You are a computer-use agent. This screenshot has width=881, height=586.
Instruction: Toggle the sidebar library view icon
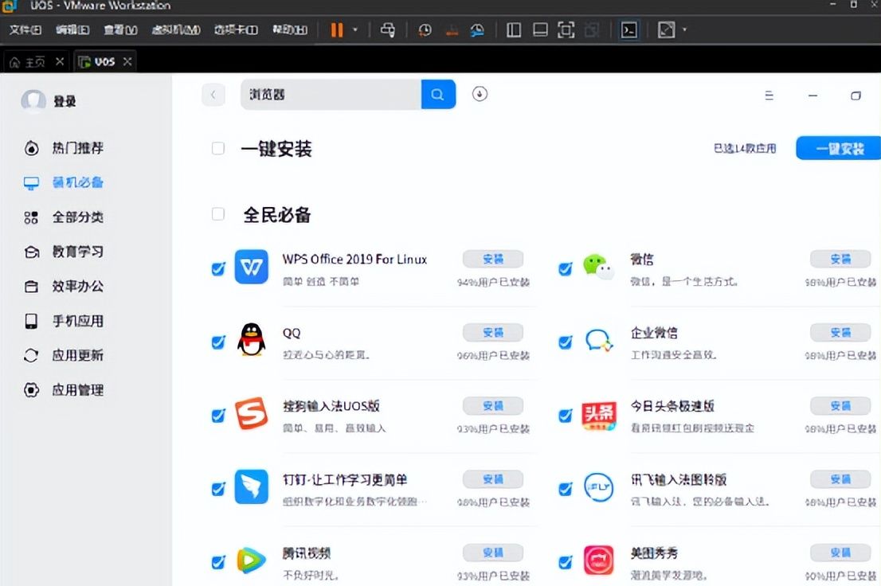[x=514, y=29]
